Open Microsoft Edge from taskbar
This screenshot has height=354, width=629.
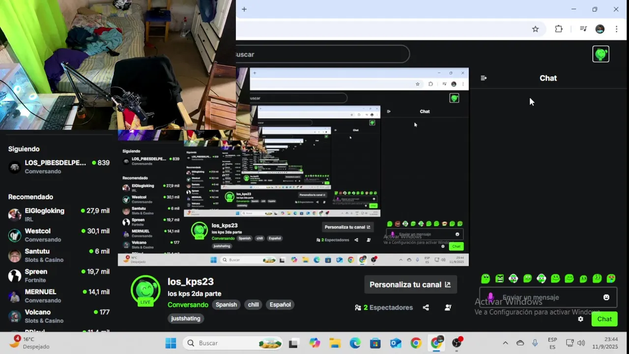point(355,343)
